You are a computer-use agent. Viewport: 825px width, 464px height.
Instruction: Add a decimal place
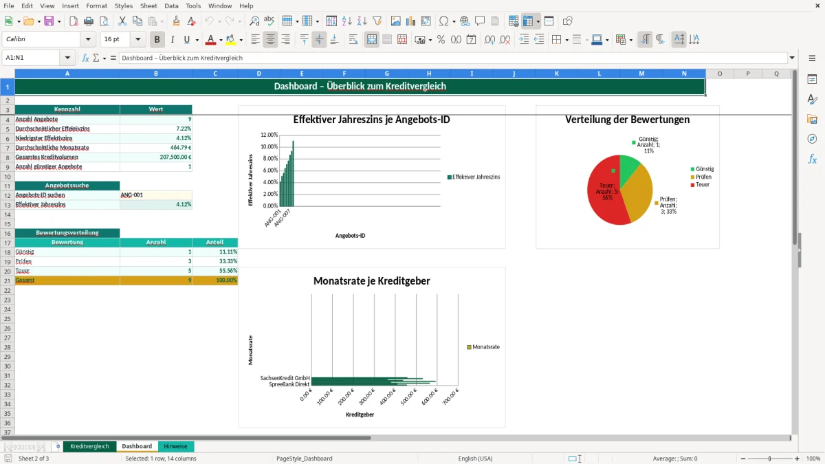(489, 40)
